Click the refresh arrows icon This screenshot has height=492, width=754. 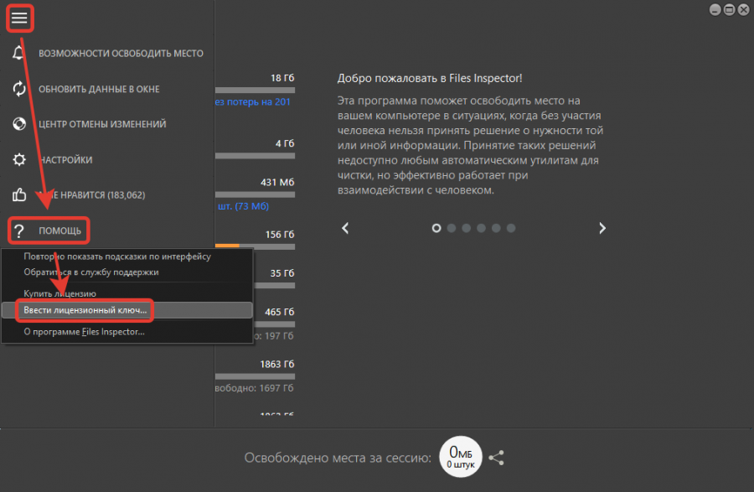tap(18, 89)
